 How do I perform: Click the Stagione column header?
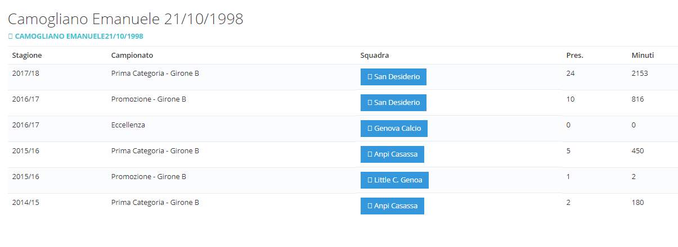[x=27, y=55]
